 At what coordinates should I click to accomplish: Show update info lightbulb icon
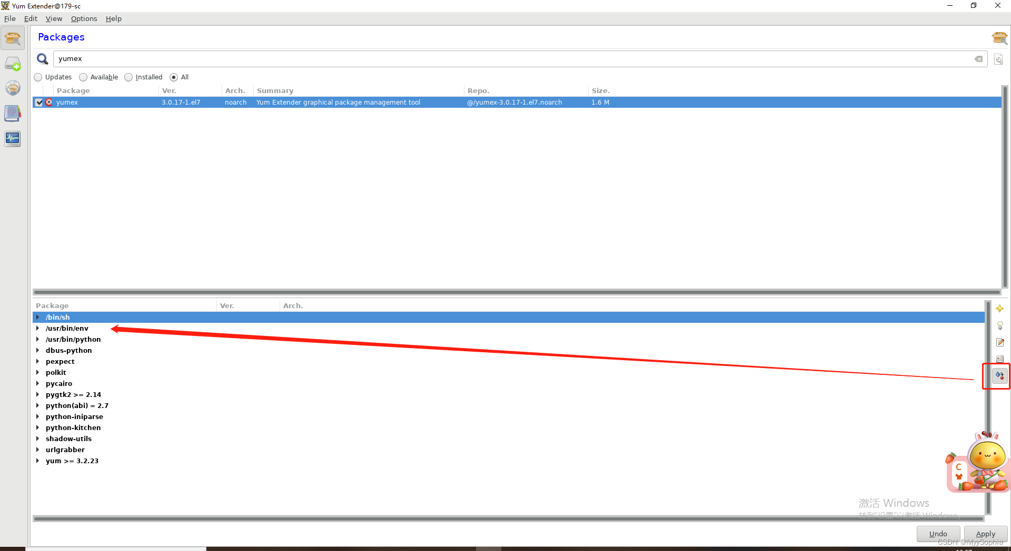click(x=999, y=325)
